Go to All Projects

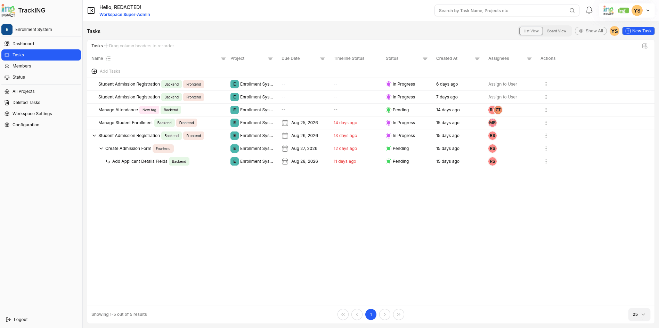tap(41, 91)
